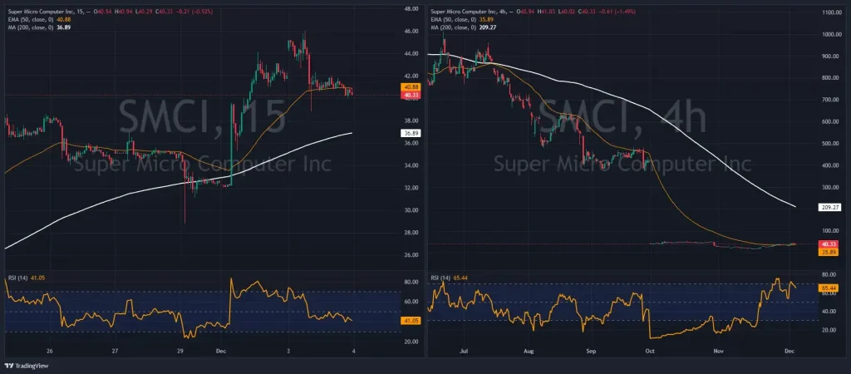Screen dimensions: 851x374
Task: Click the 1100.00 level on price scale
Action: pos(831,12)
